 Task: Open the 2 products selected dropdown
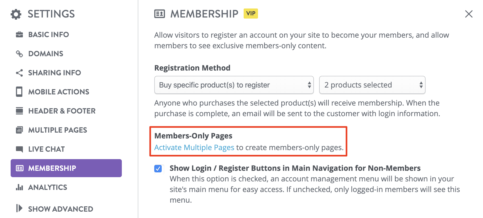point(372,85)
